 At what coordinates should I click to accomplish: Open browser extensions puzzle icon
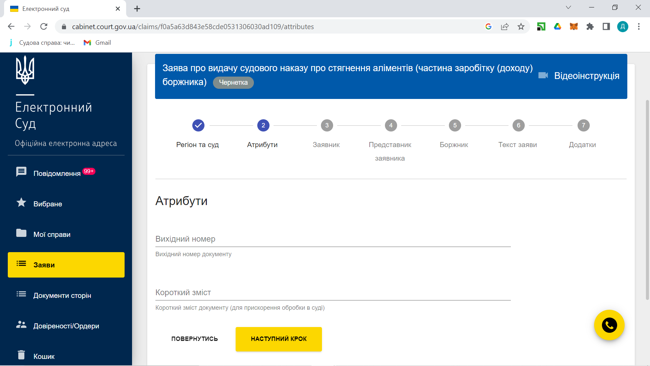(590, 26)
